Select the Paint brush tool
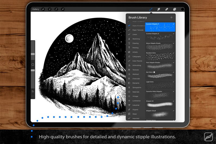The image size is (216, 144). pyautogui.click(x=151, y=9)
